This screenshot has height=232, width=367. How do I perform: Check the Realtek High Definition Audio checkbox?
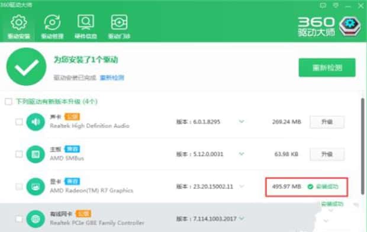tap(19, 122)
